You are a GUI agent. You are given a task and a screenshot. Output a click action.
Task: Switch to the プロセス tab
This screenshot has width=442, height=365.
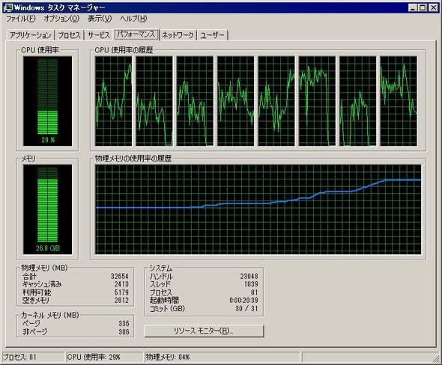pos(69,35)
